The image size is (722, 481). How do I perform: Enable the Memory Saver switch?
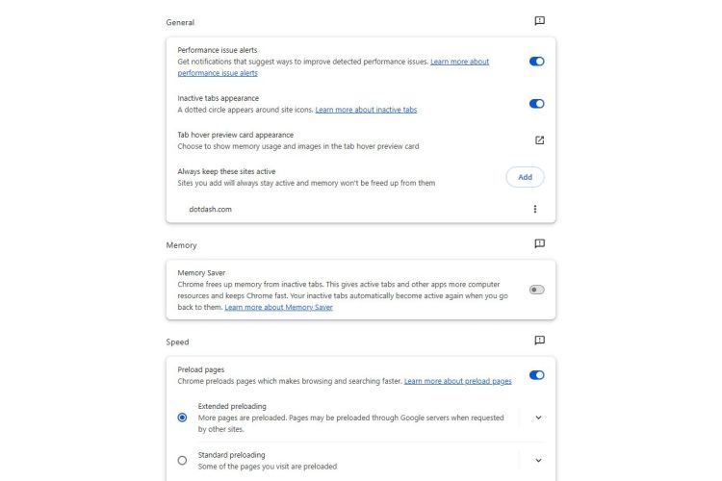(x=536, y=290)
